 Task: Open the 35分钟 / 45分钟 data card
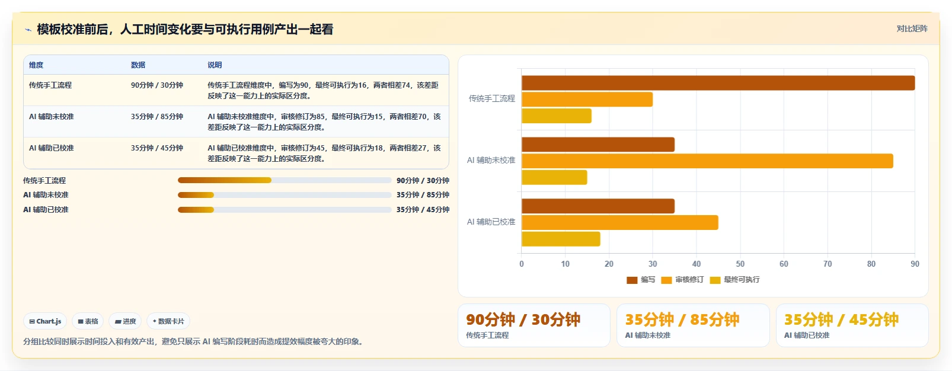(852, 325)
